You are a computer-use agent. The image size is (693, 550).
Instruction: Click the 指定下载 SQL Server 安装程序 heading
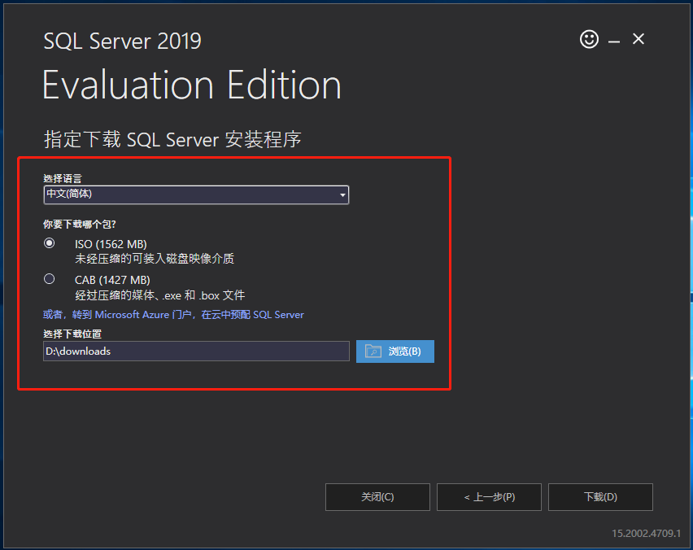point(172,140)
